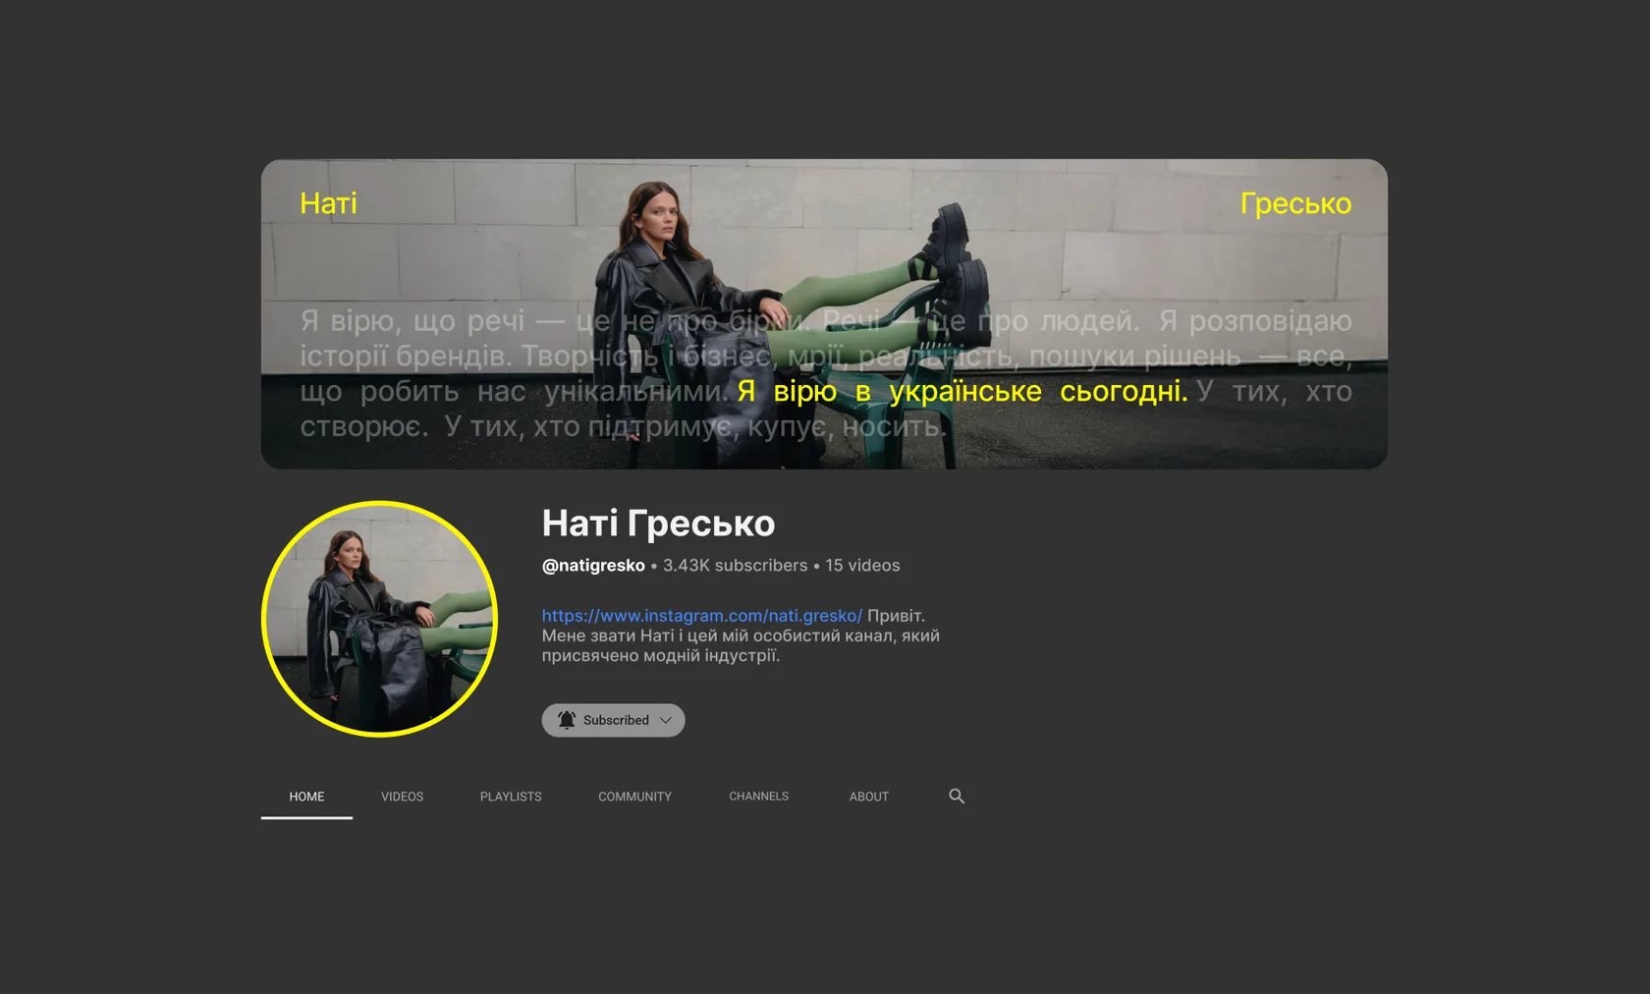Click the circular channel avatar photo
This screenshot has width=1650, height=994.
pyautogui.click(x=380, y=619)
